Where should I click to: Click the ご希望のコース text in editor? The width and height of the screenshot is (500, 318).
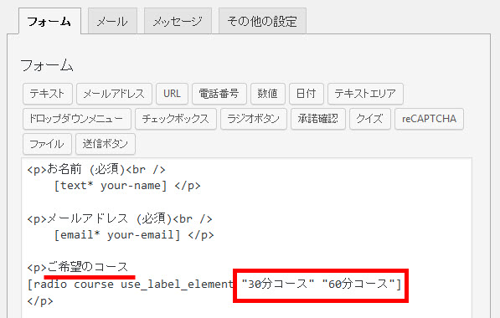[x=87, y=267]
